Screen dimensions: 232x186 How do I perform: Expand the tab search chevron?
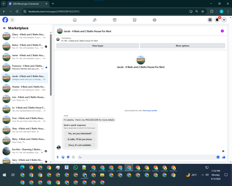click(3, 4)
